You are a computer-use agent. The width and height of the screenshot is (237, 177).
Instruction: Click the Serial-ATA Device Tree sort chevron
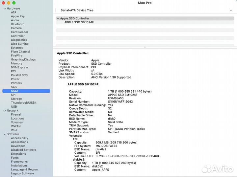[x=231, y=10]
